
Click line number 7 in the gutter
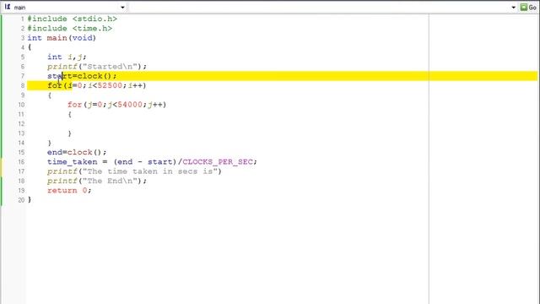(23, 76)
